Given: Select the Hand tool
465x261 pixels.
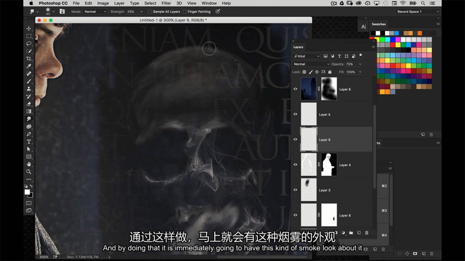Looking at the screenshot, I should (29, 164).
